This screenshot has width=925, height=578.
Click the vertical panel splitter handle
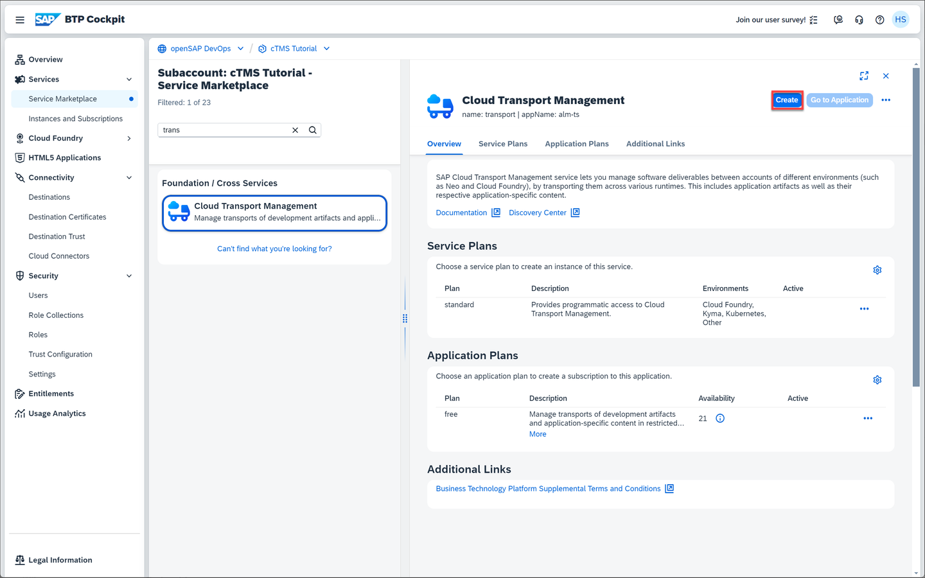tap(405, 319)
